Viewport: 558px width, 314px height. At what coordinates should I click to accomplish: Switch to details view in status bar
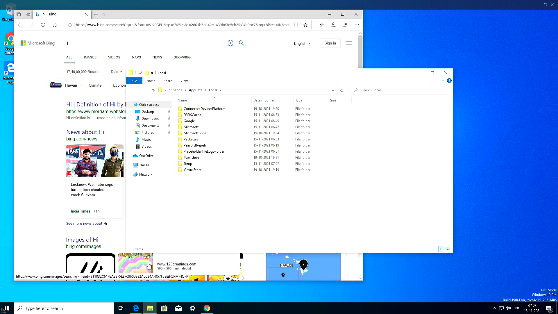click(x=441, y=249)
